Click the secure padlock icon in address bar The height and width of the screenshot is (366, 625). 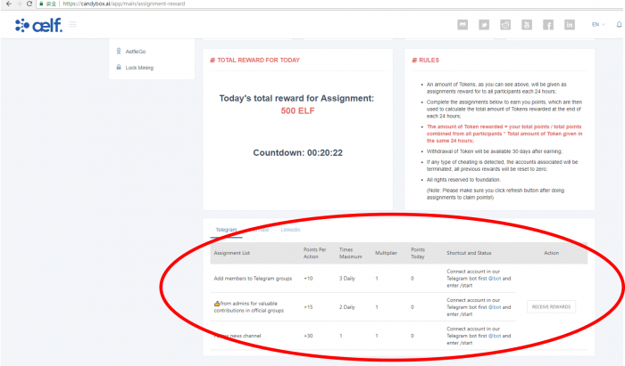pos(41,4)
